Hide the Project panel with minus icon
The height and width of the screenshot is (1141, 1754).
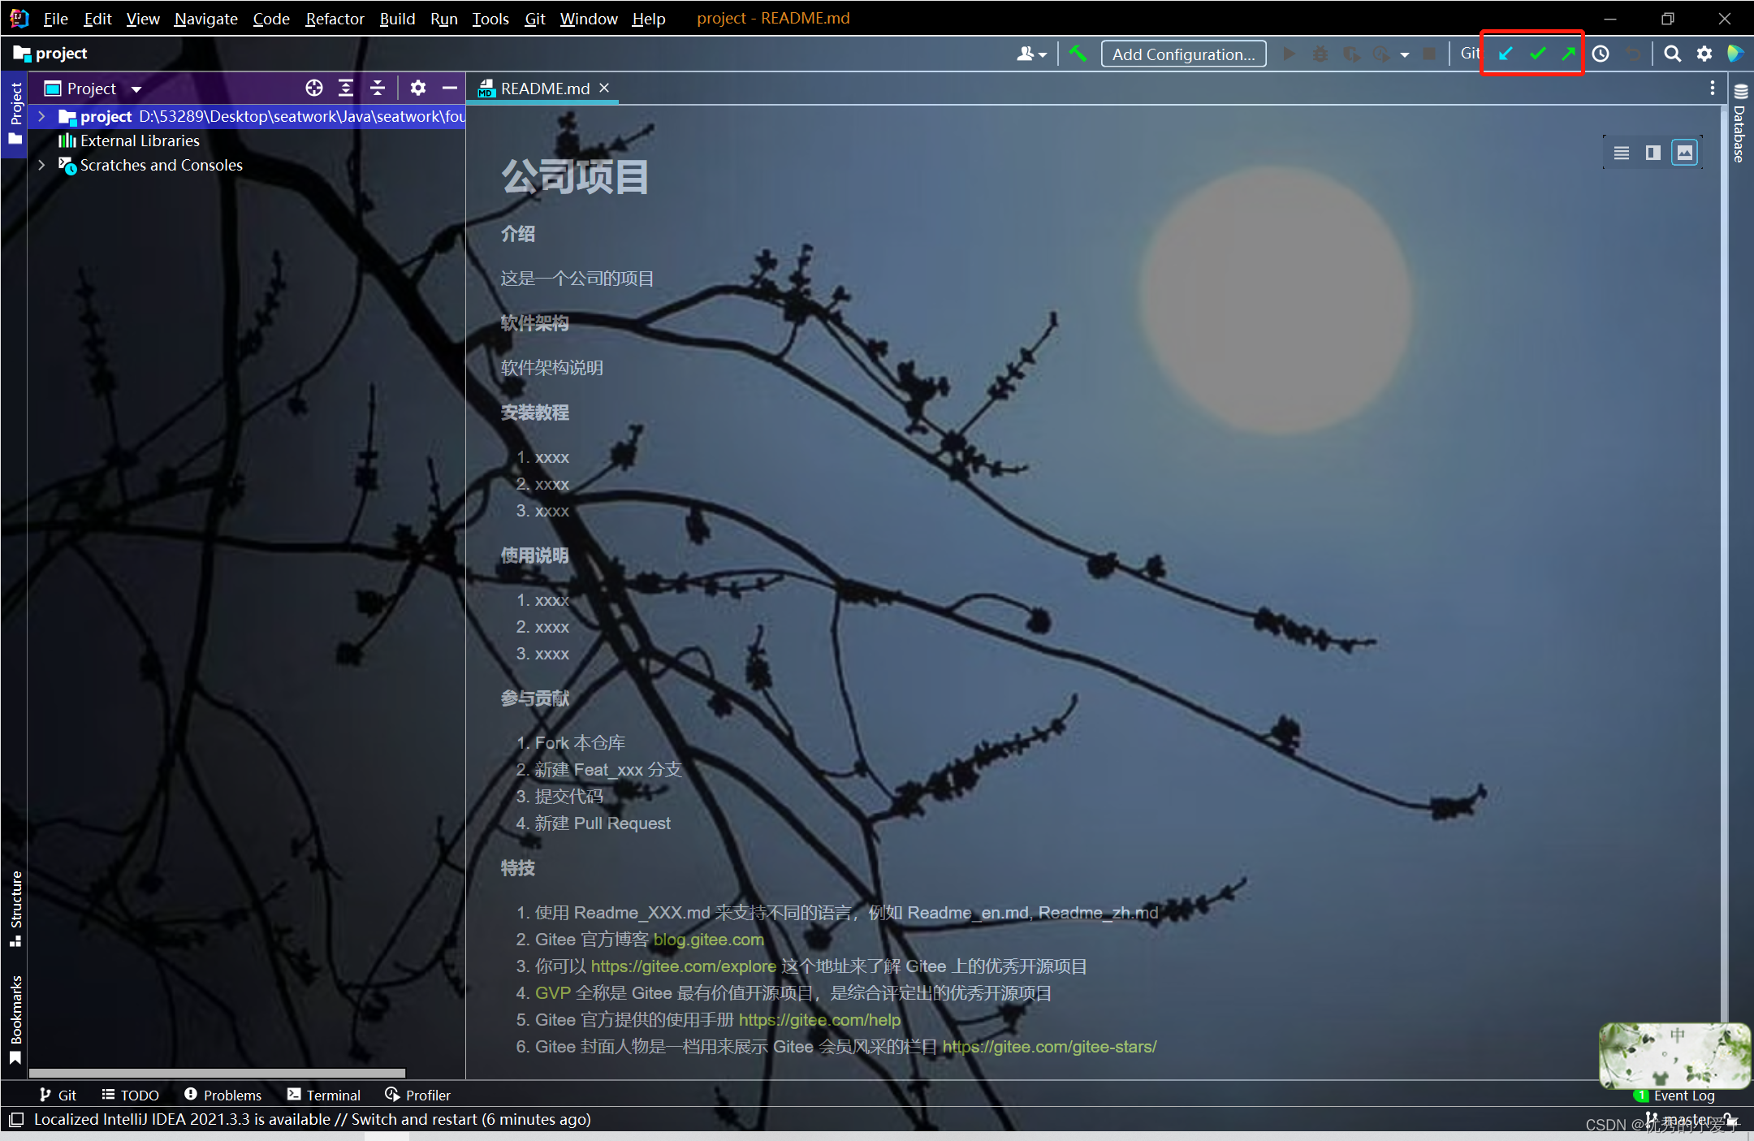[x=449, y=88]
